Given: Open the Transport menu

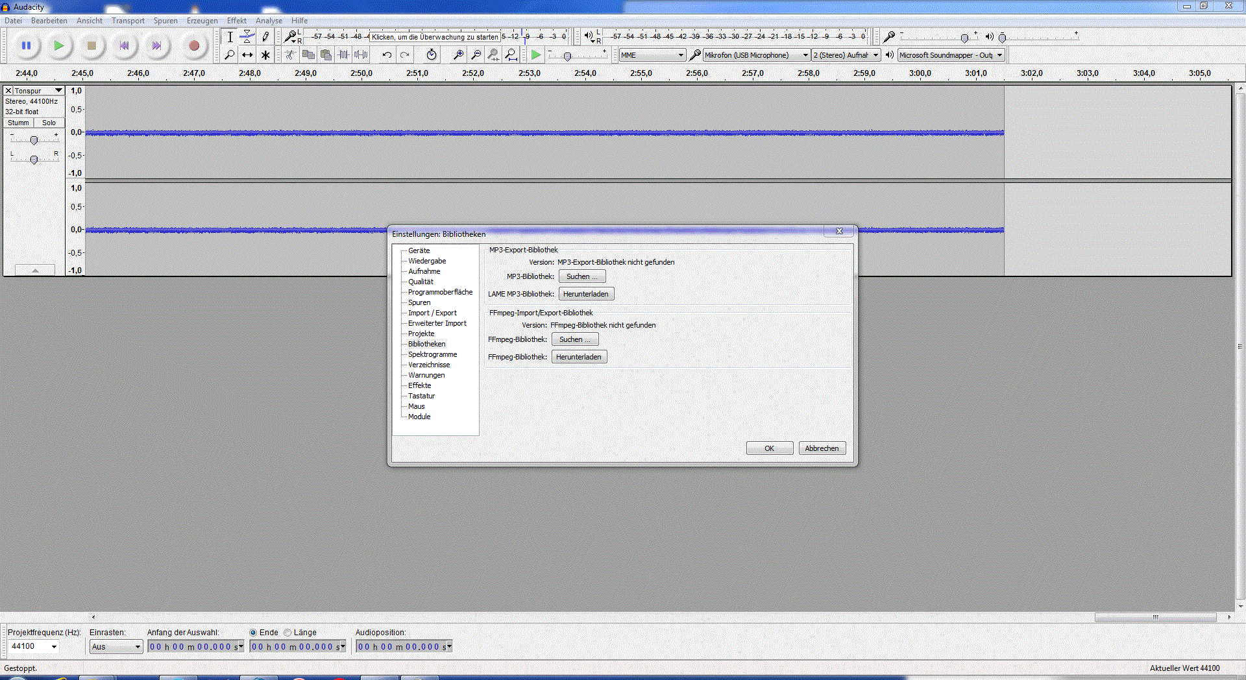Looking at the screenshot, I should point(128,21).
